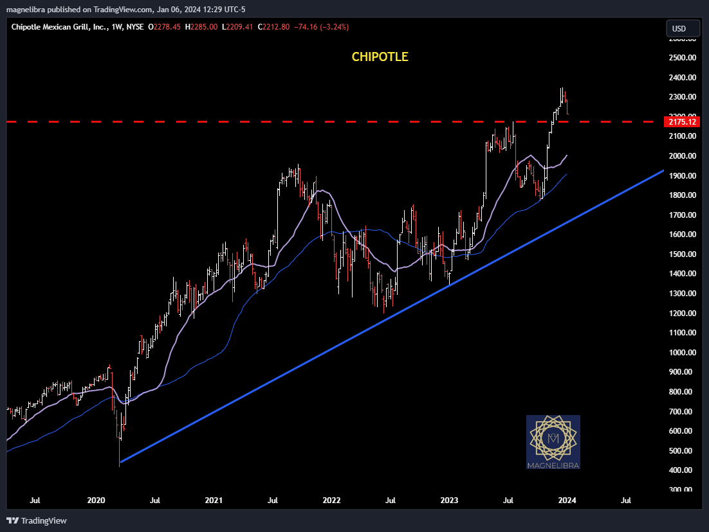This screenshot has width=709, height=532.
Task: Click the 900.00 price axis label
Action: [x=681, y=371]
